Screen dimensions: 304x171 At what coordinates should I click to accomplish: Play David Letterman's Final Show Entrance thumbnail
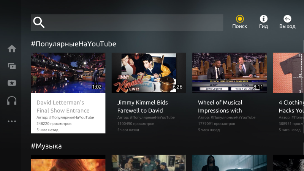point(68,73)
